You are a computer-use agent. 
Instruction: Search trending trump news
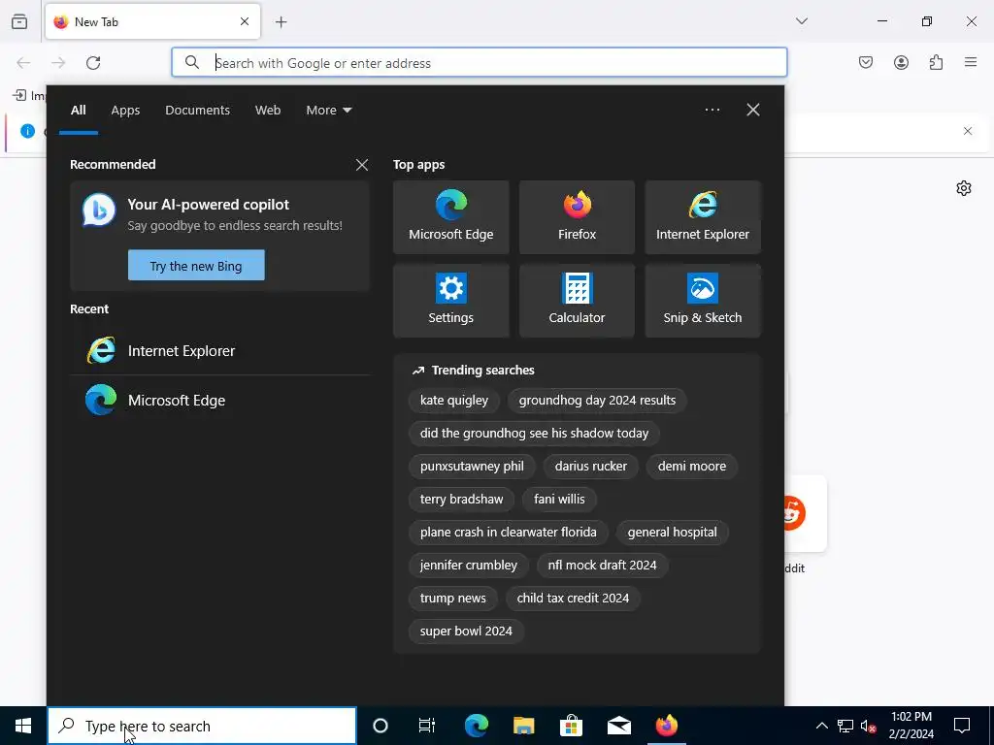pos(452,598)
